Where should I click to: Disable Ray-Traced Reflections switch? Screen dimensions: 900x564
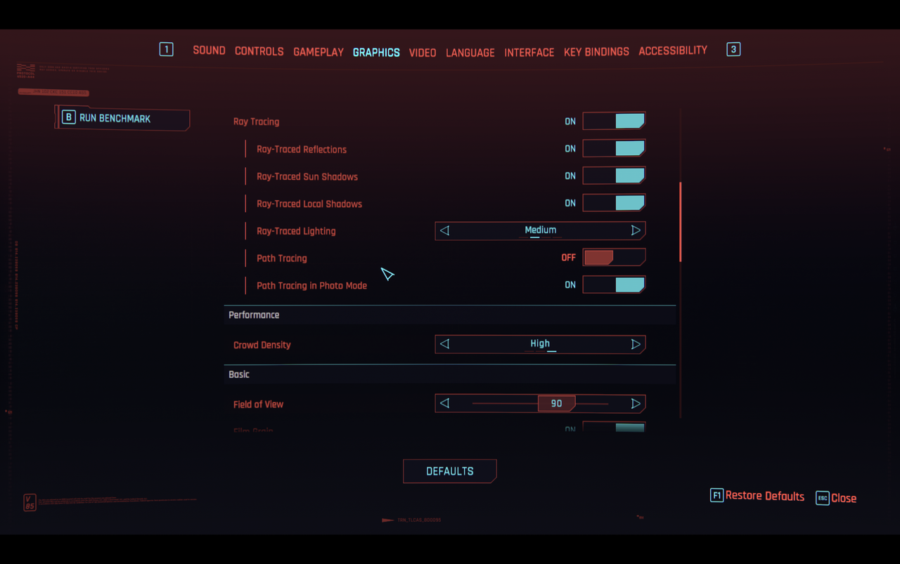point(614,148)
